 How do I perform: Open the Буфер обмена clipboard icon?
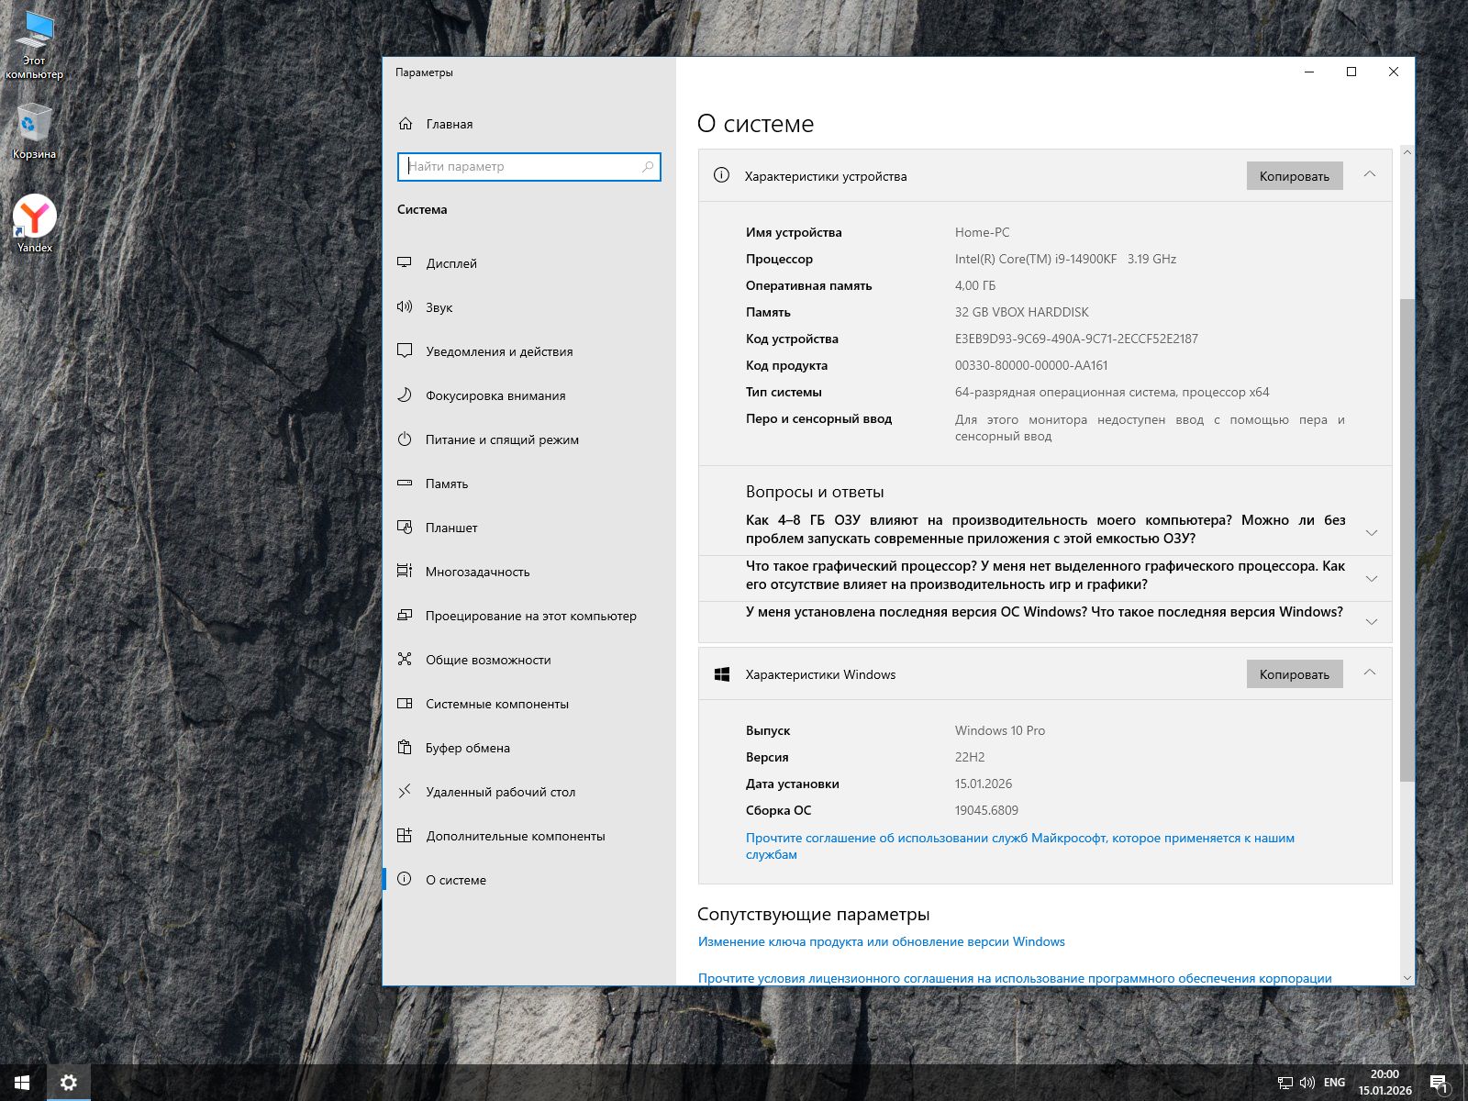point(405,748)
